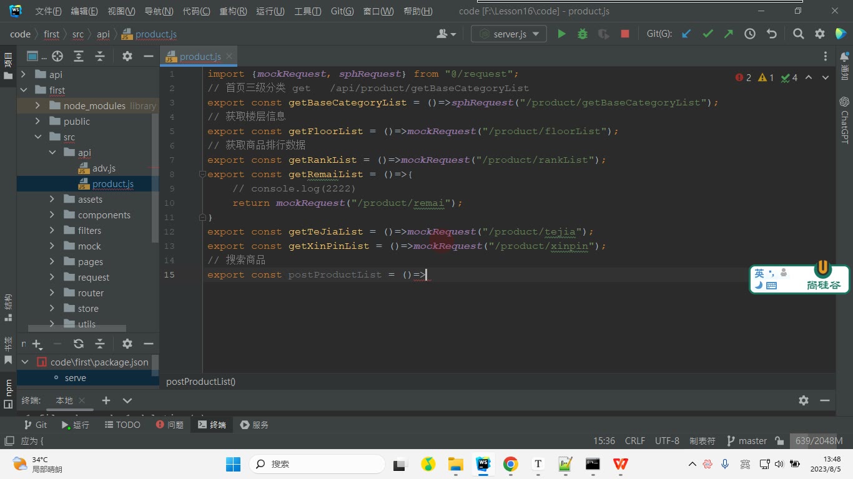Viewport: 853px width, 479px height.
Task: Open terminal panel settings gear
Action: click(804, 400)
